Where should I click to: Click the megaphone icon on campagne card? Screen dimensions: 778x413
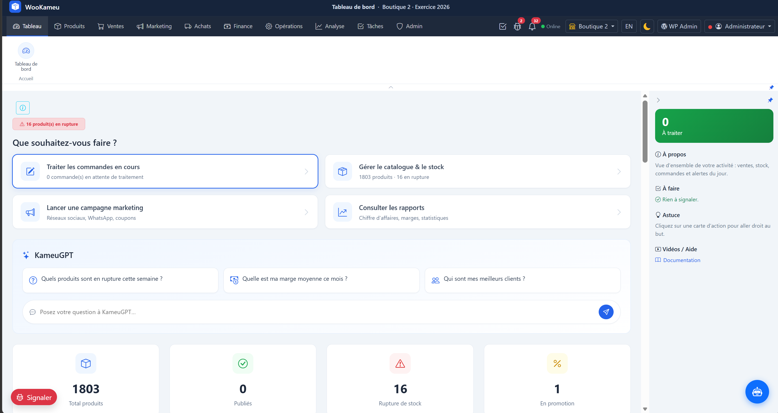point(30,212)
